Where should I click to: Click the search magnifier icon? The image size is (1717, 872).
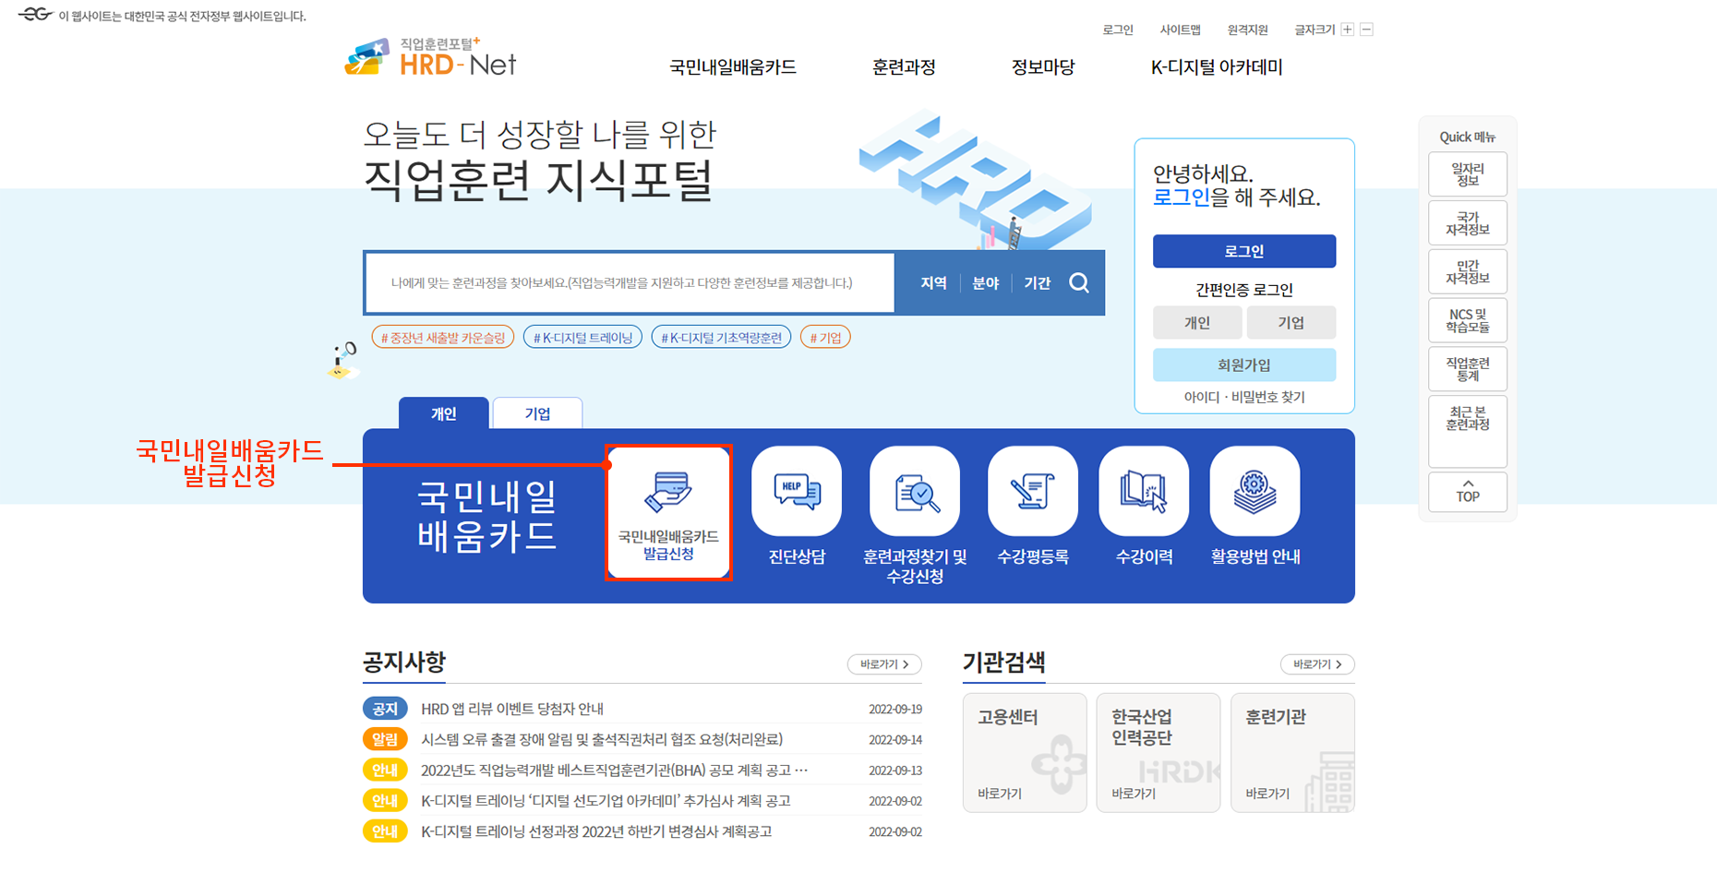[x=1078, y=282]
